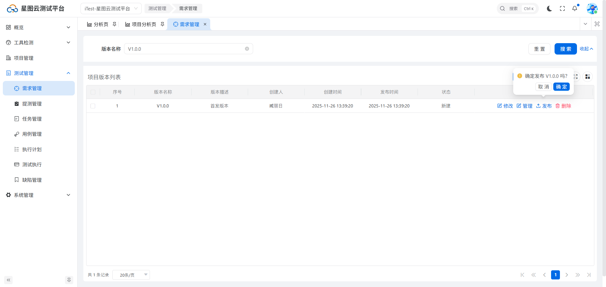606x287 pixels.
Task: Click the 删除 link for V1.0.0
Action: tap(563, 106)
